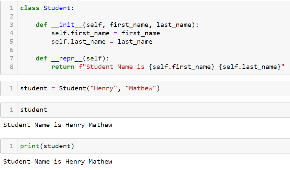Click the output text below the 'student' cell
Screen dimensions: 290x170
click(58, 125)
